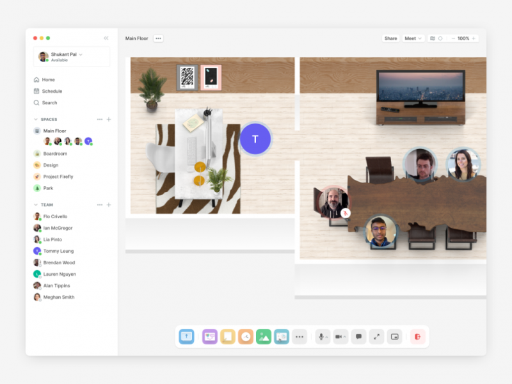Click the Share button

pyautogui.click(x=390, y=38)
